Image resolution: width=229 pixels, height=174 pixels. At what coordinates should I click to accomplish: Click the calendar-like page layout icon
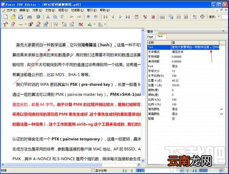click(136, 17)
